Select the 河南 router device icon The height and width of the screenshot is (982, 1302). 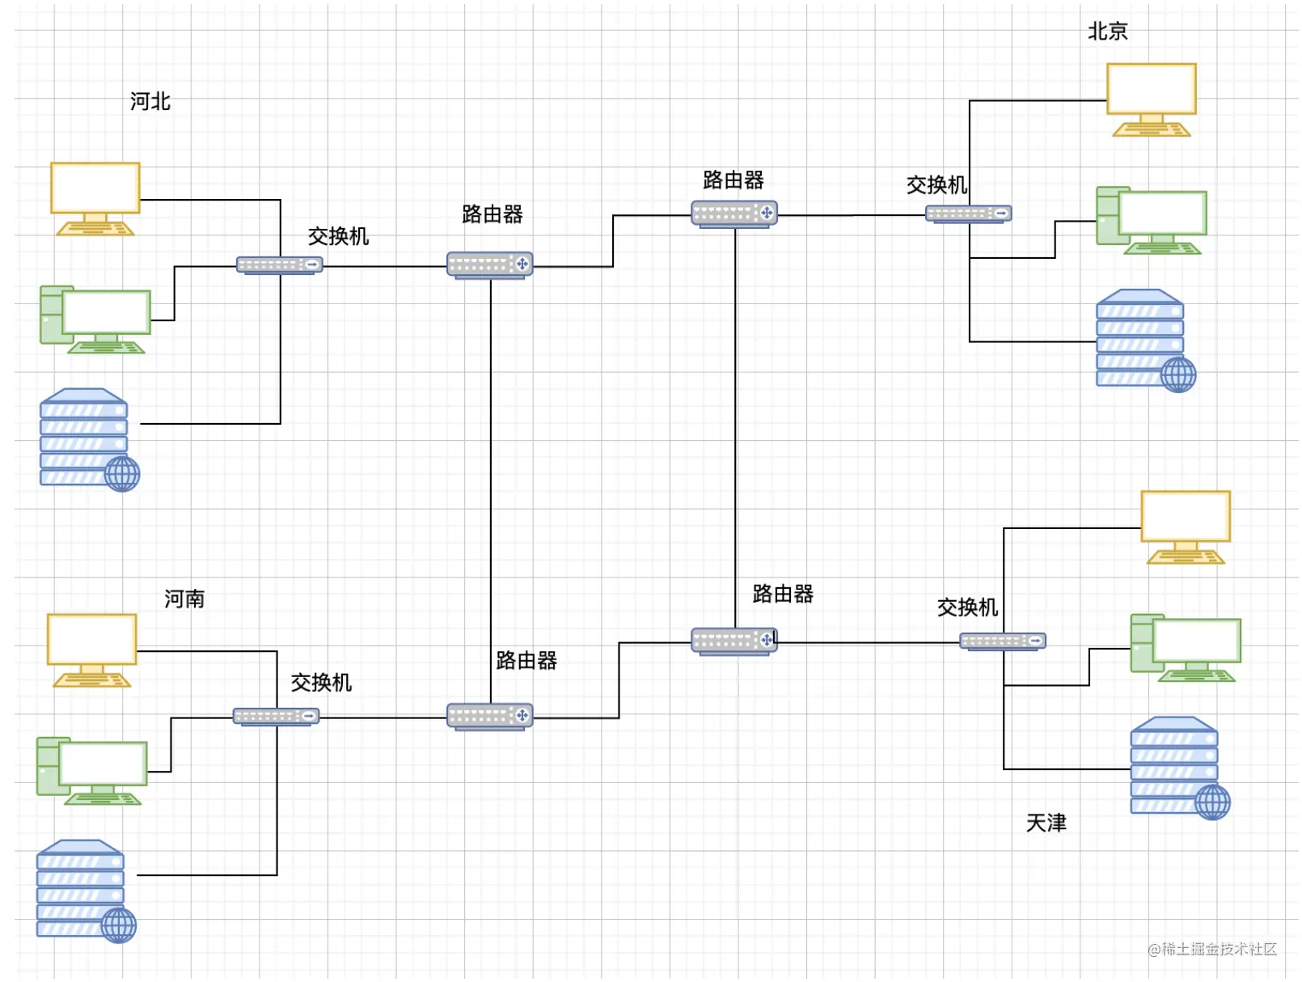[x=490, y=717]
